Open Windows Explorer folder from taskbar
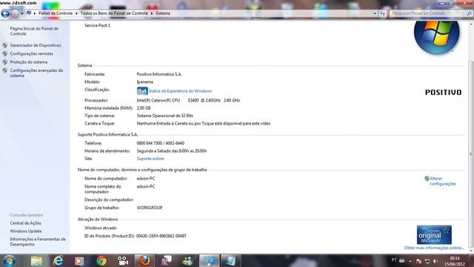Screen dimensions: 474x267 coord(36,261)
